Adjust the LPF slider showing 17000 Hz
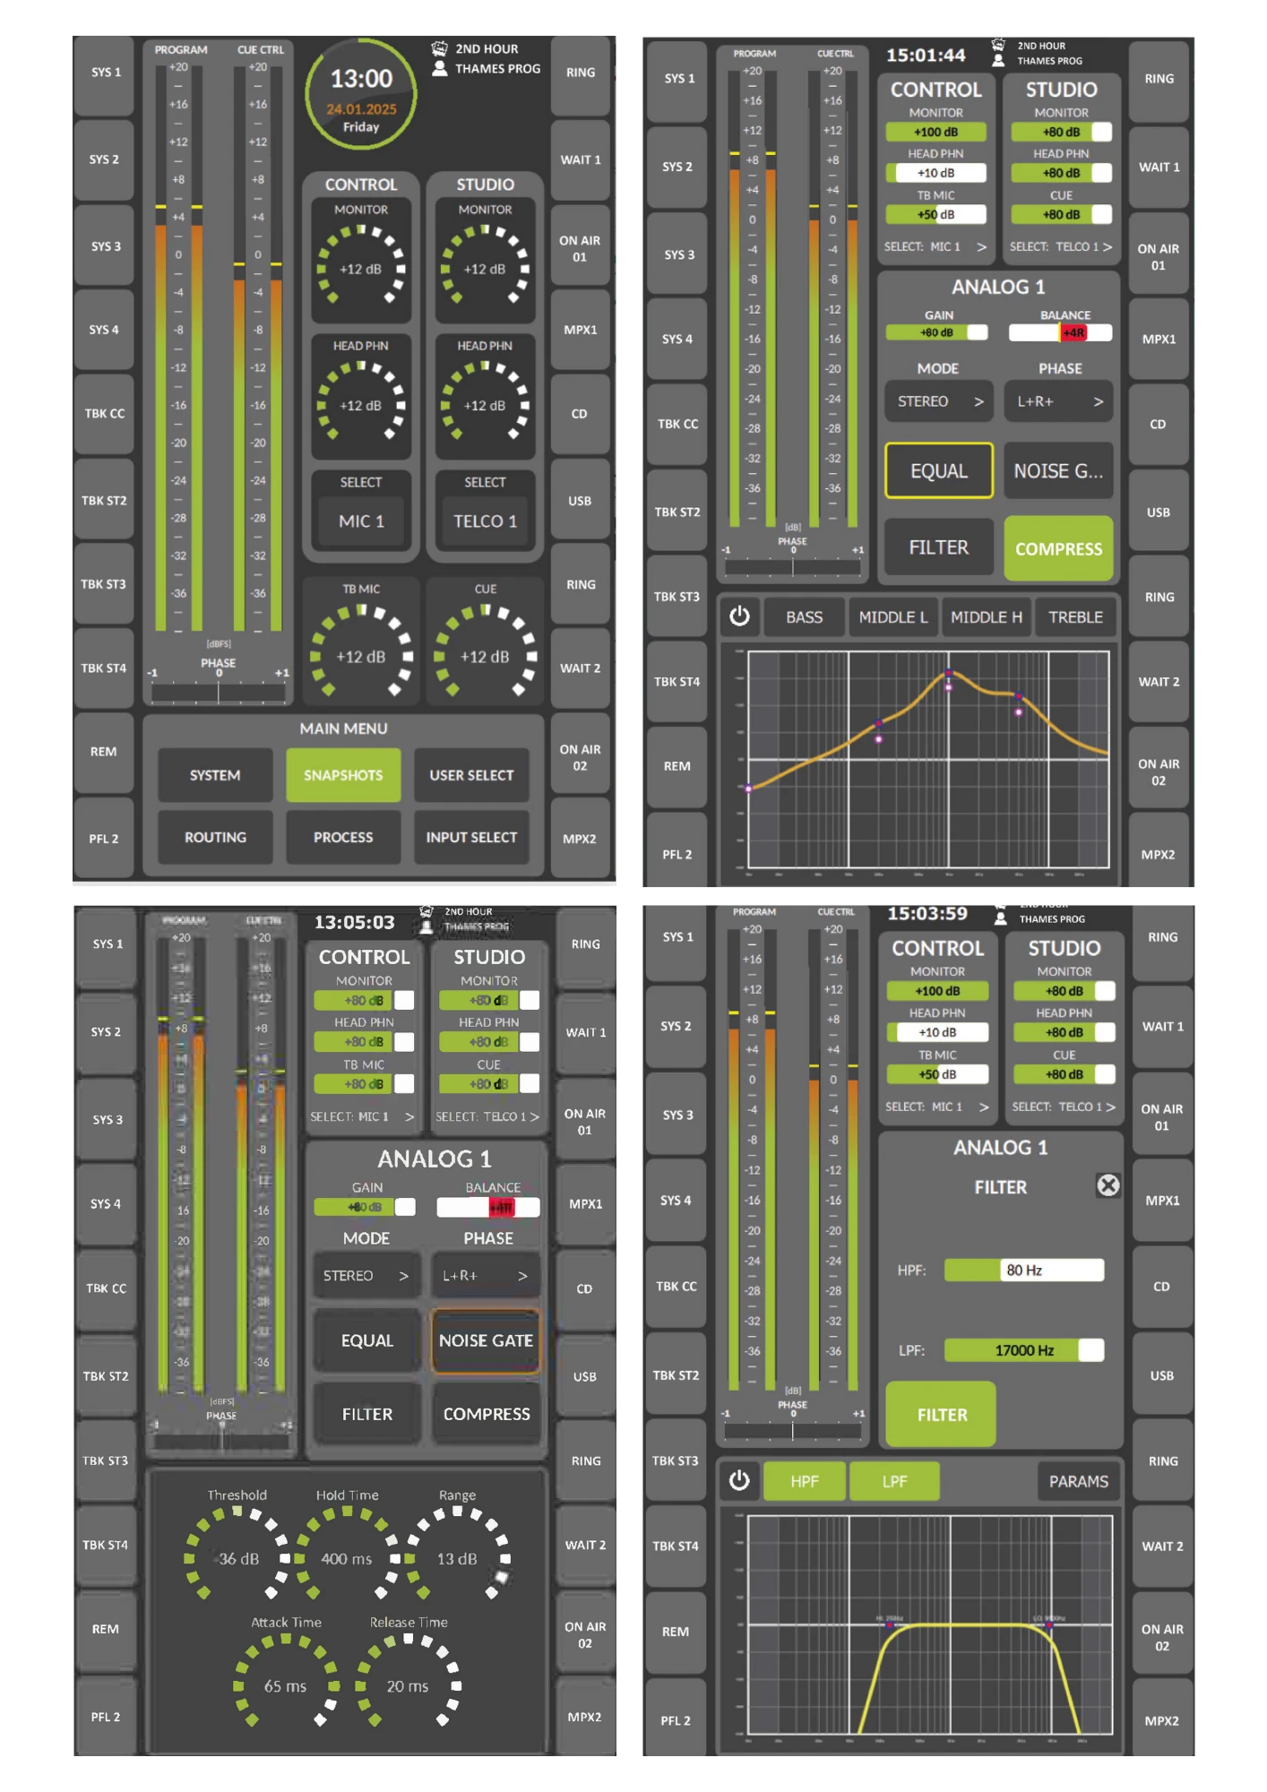This screenshot has width=1267, height=1792. pyautogui.click(x=1024, y=1349)
